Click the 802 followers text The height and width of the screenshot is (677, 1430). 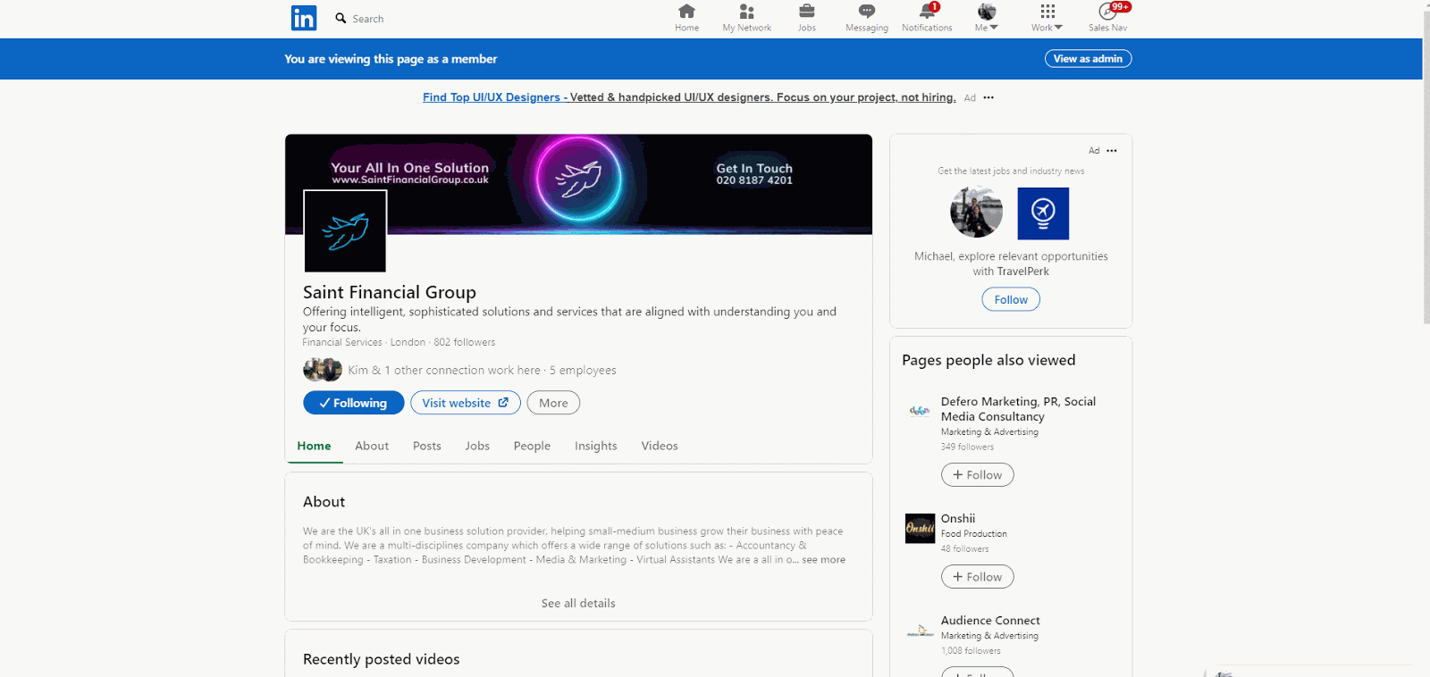[x=465, y=342]
